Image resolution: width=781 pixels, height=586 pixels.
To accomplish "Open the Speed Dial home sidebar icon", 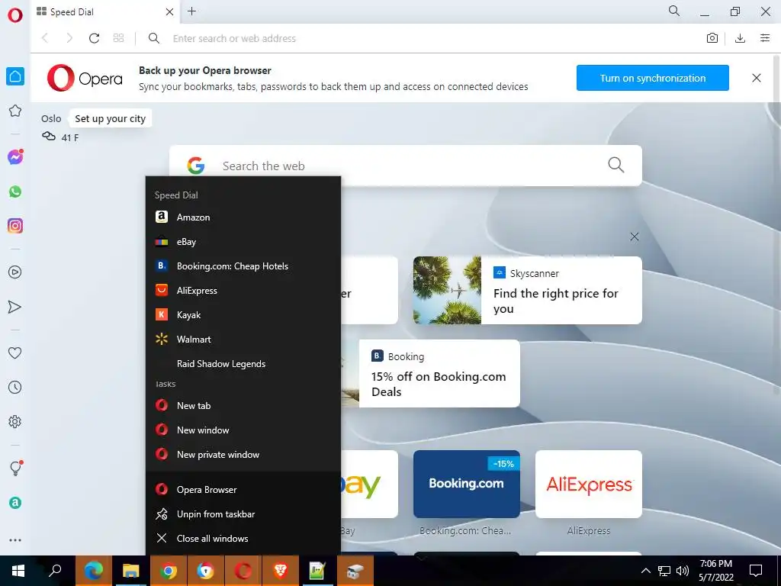I will (15, 76).
